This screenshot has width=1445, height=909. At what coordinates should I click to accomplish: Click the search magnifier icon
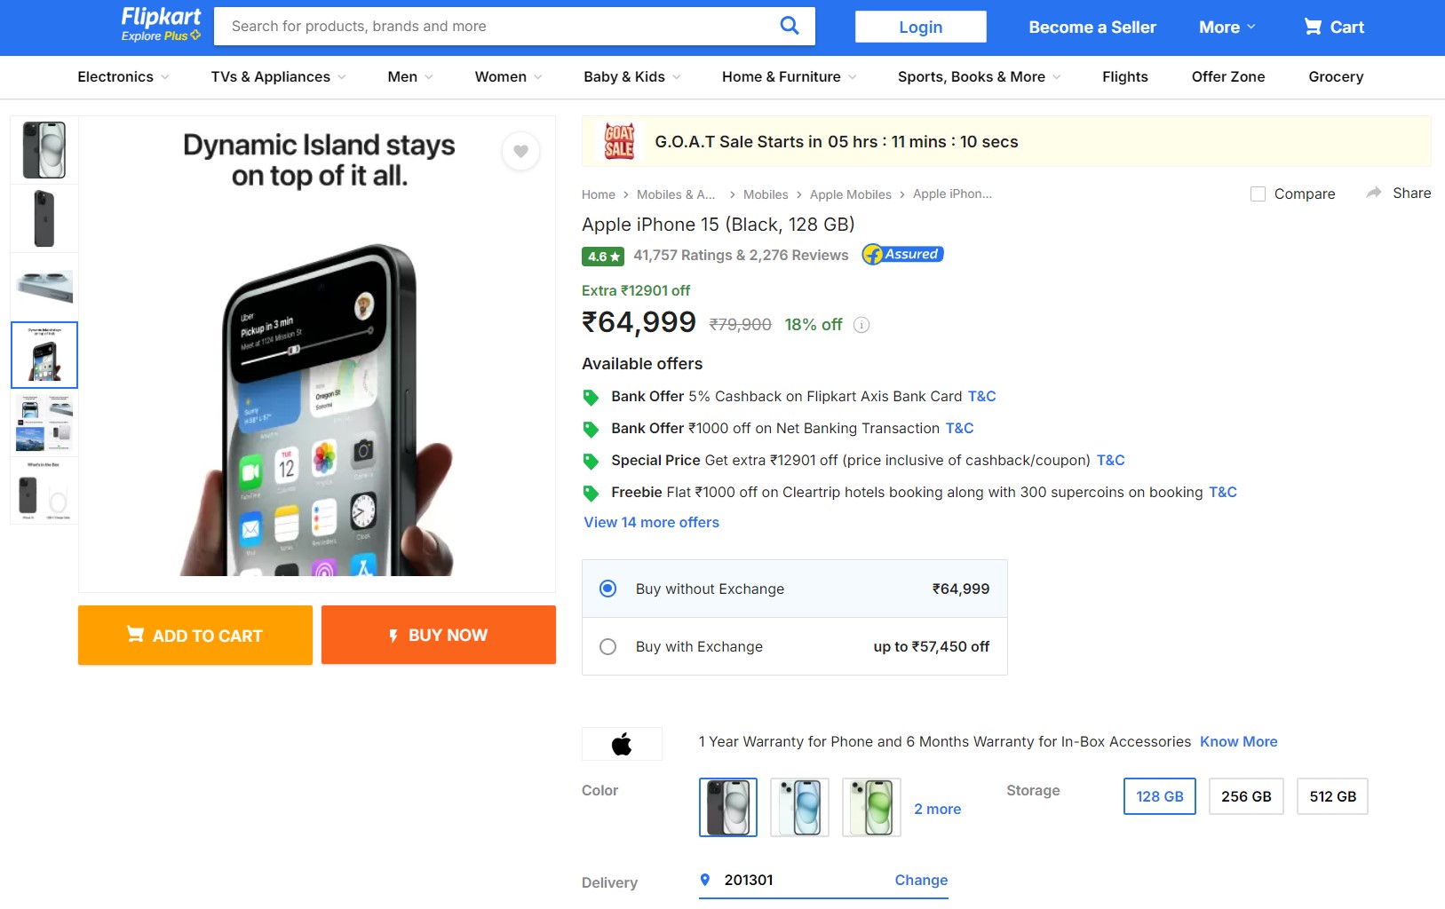(789, 26)
